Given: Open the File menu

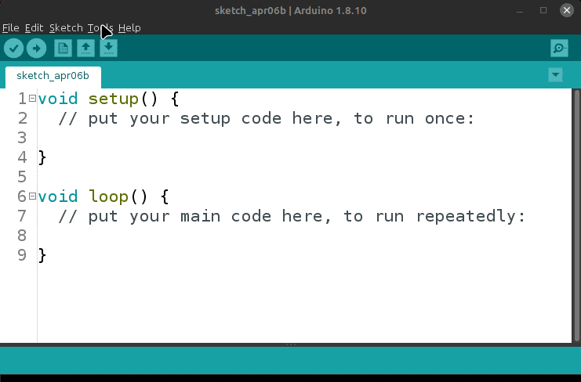Looking at the screenshot, I should click(10, 27).
